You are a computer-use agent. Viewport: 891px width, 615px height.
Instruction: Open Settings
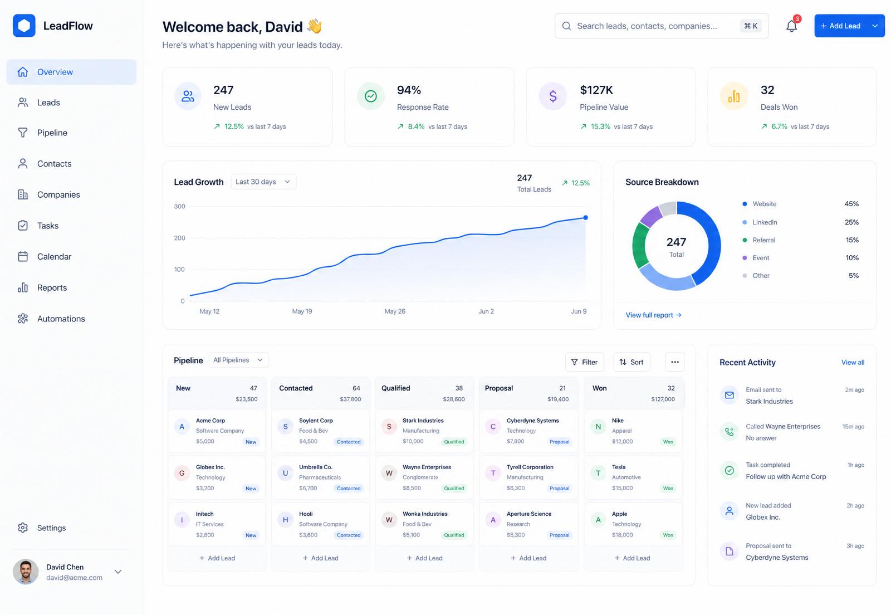71,528
